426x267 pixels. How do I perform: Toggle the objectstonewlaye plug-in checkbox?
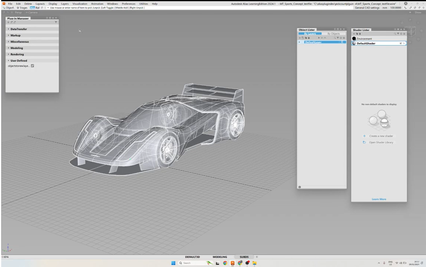click(32, 66)
